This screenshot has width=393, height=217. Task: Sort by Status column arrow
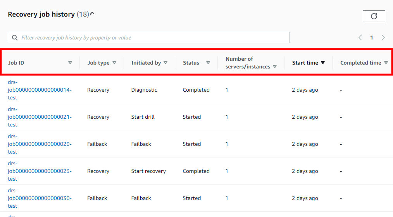coord(208,63)
